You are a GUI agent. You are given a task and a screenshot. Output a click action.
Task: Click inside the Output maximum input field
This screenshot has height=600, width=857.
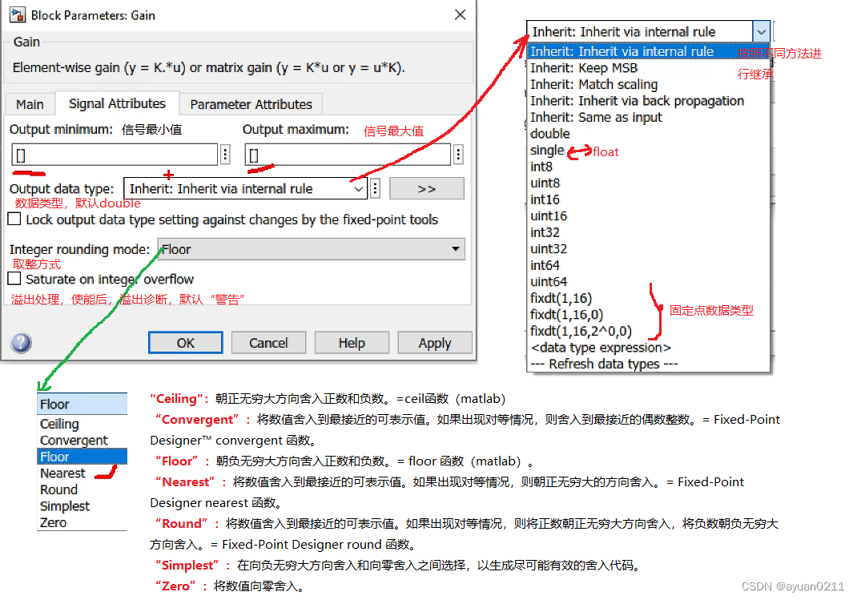[336, 154]
